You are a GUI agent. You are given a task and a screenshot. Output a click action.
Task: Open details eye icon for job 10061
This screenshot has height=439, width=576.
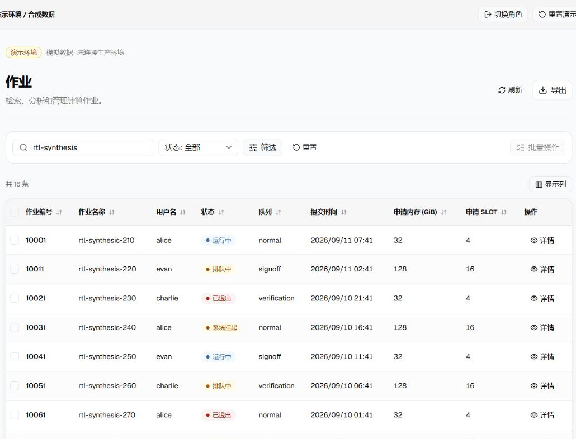(533, 415)
